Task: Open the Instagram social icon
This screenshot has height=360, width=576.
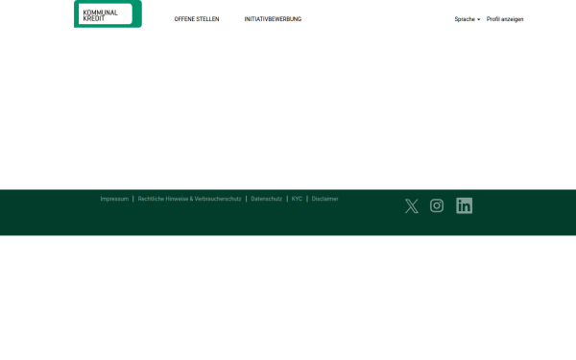Action: (x=437, y=205)
